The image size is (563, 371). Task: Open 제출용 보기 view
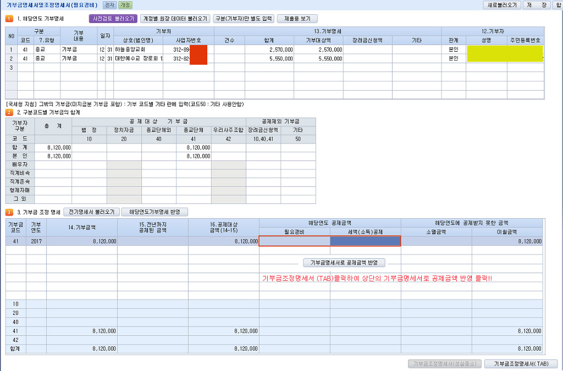coord(297,19)
